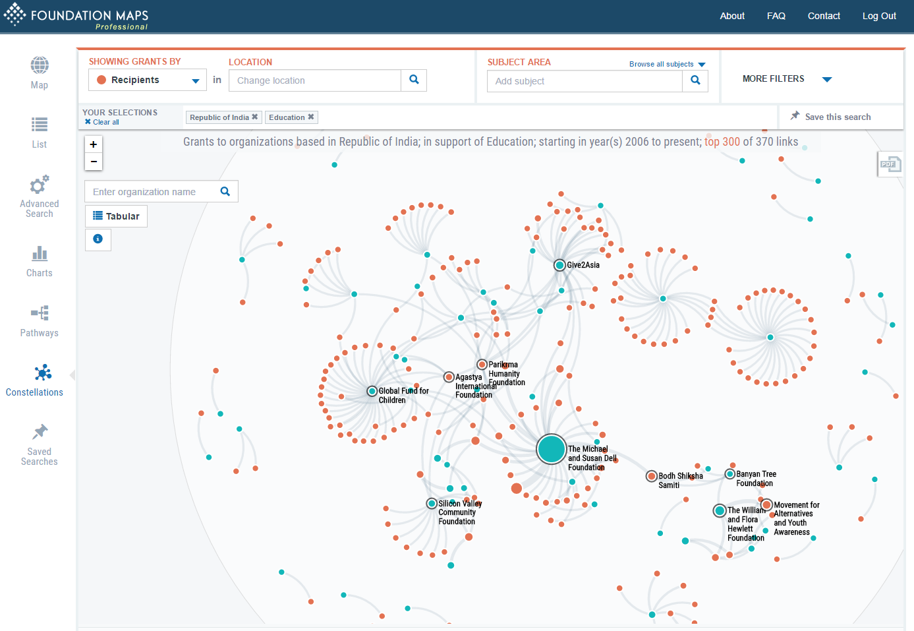Expand the More Filters panel
Image resolution: width=914 pixels, height=631 pixels.
click(787, 78)
